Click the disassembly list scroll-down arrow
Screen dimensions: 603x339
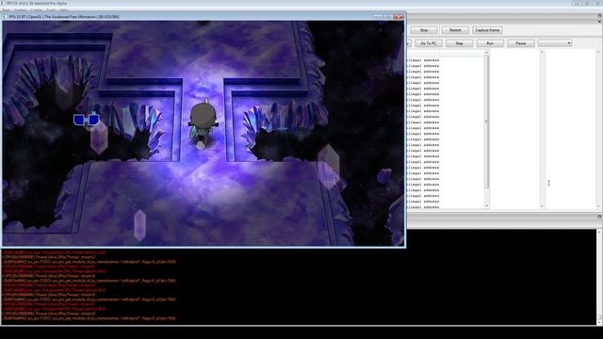click(x=486, y=206)
